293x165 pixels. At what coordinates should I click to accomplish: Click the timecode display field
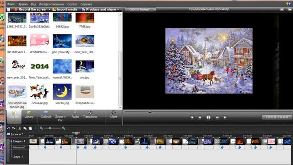pos(277,117)
